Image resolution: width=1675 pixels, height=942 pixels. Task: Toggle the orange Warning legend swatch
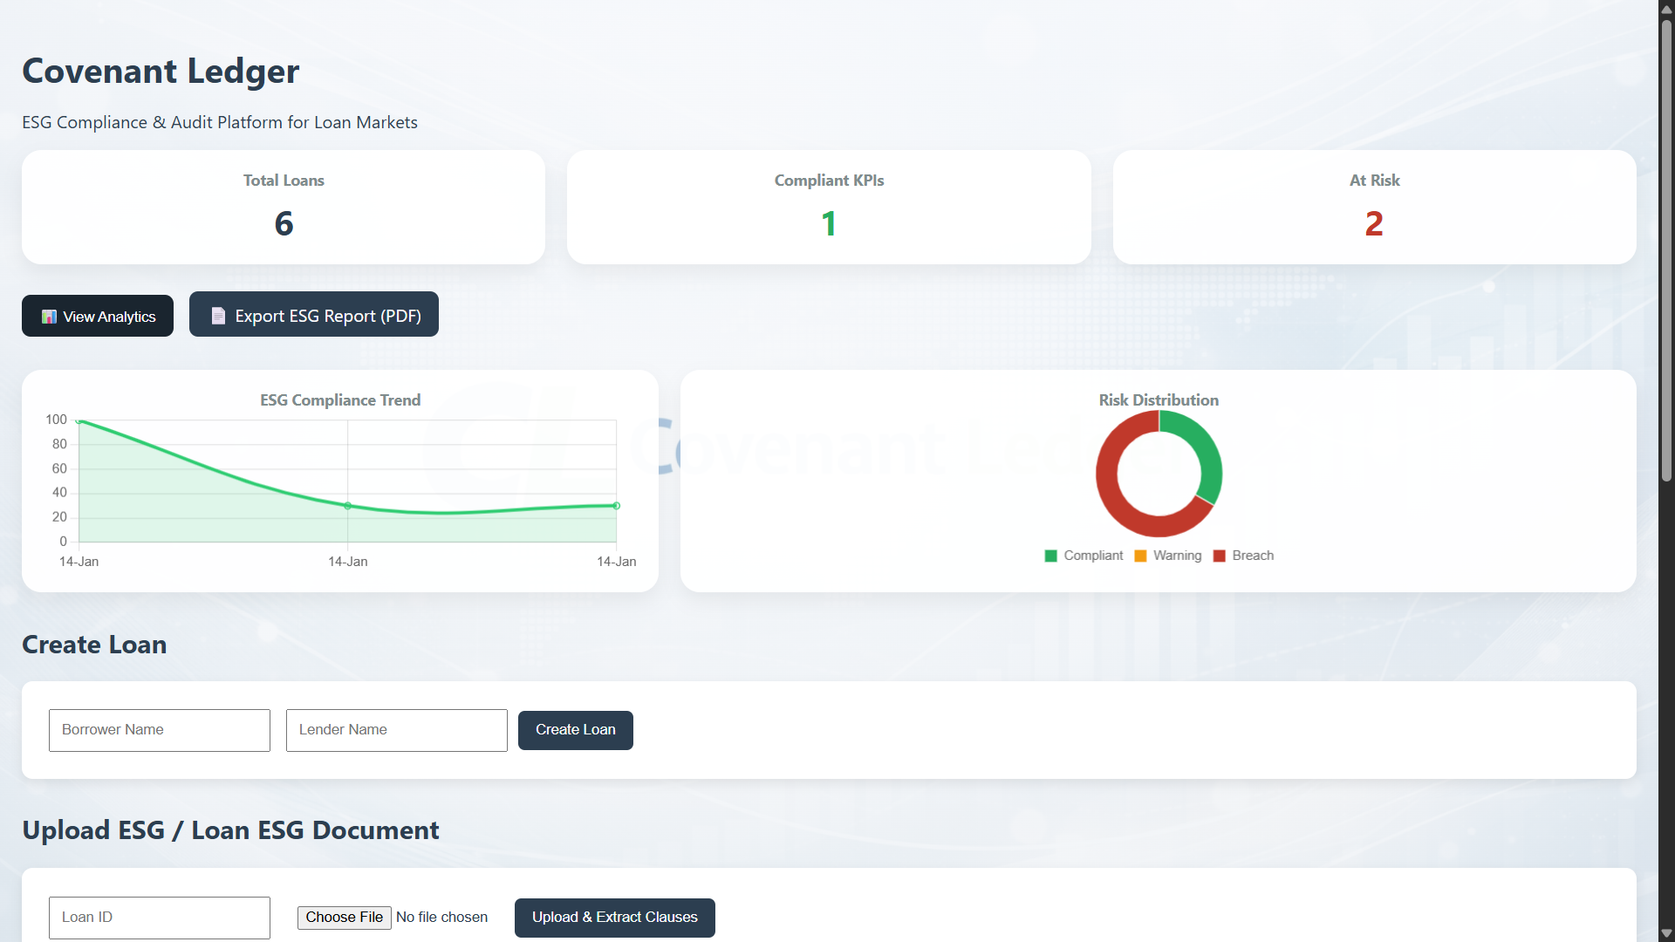pos(1140,556)
